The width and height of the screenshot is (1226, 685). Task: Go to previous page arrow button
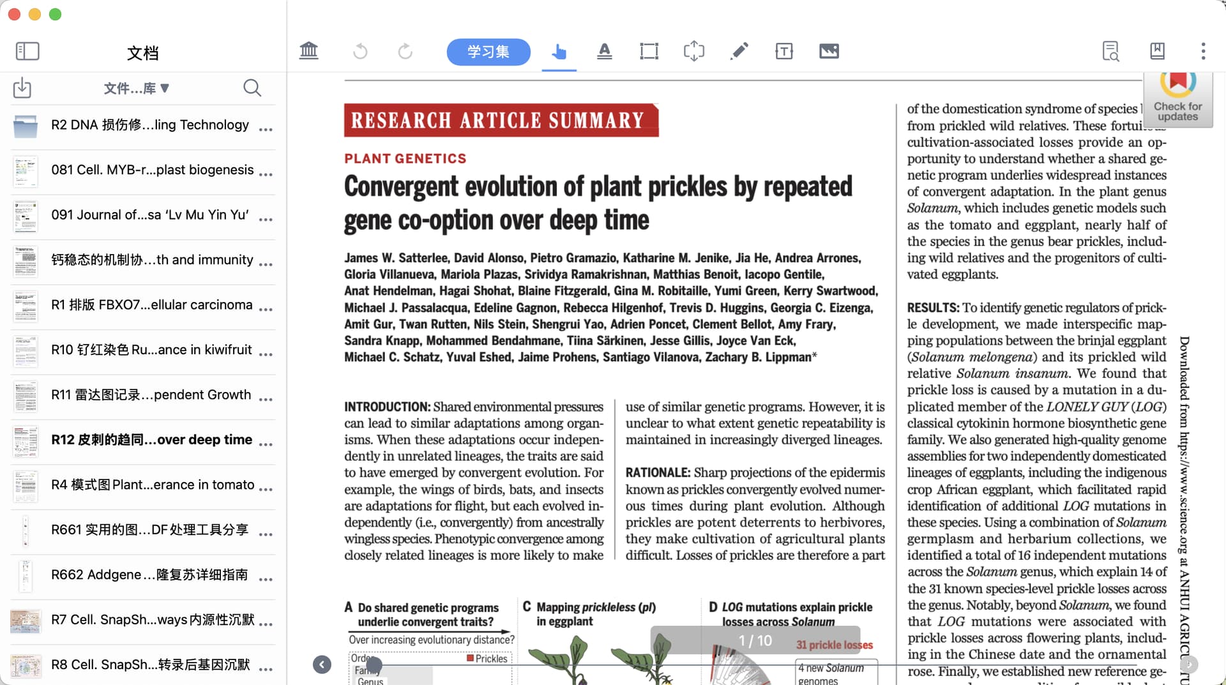pos(322,665)
